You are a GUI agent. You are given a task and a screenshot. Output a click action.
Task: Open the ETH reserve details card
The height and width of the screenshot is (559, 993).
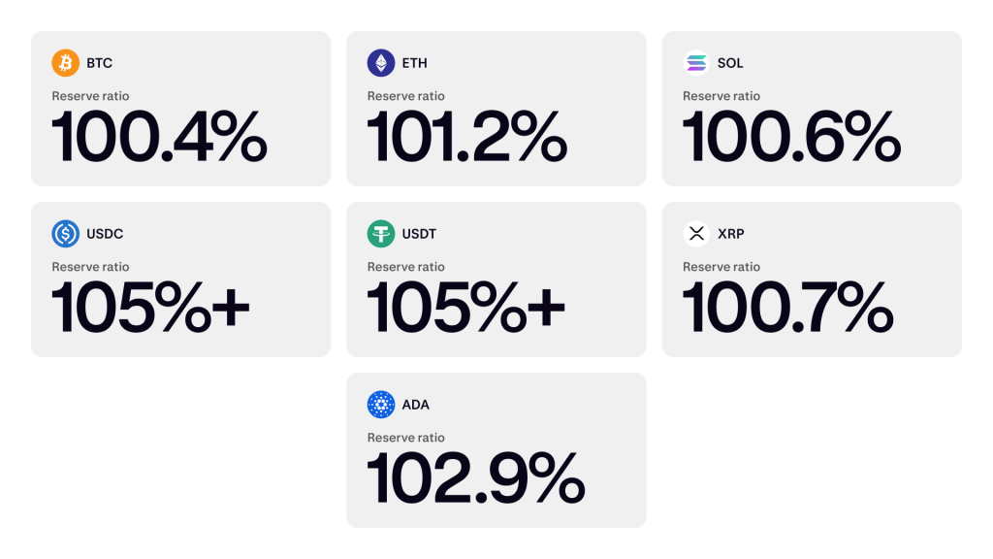tap(496, 109)
